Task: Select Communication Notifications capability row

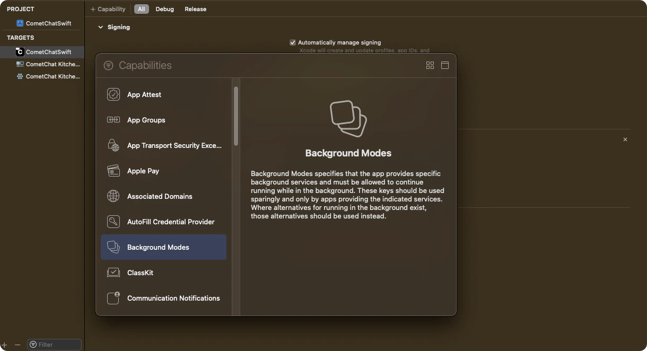Action: 164,298
